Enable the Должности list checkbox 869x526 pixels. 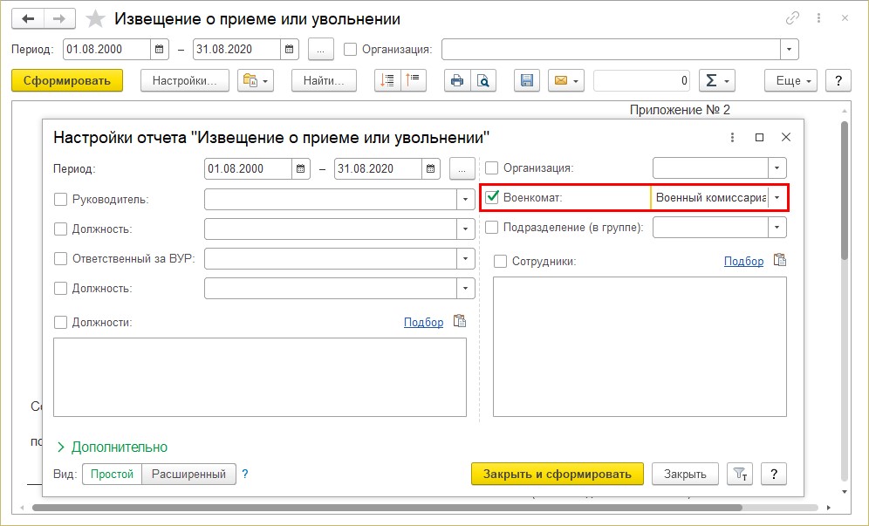tap(60, 322)
